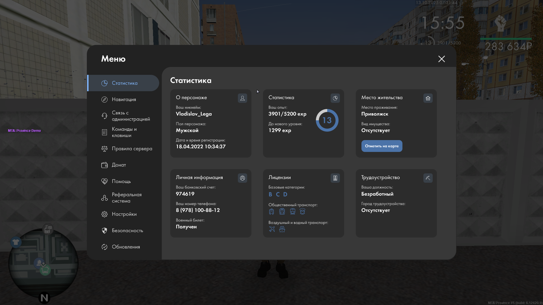Go to Настройки in the sidebar
This screenshot has width=543, height=305.
pos(124,214)
